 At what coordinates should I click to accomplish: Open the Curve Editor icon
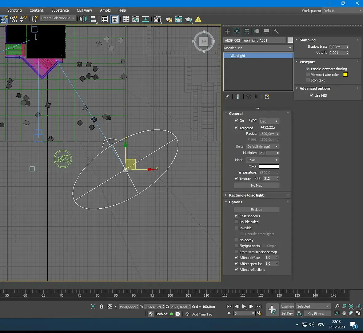click(136, 19)
